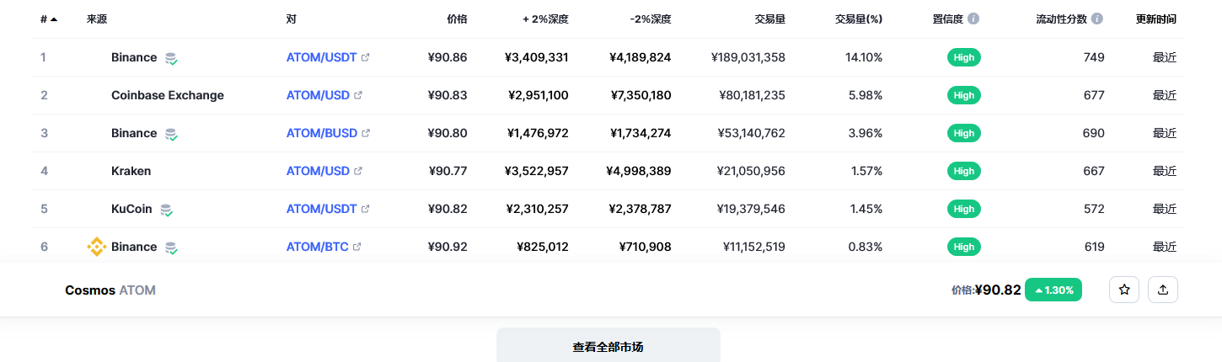
Task: Click the KuCoin source name
Action: pos(131,209)
